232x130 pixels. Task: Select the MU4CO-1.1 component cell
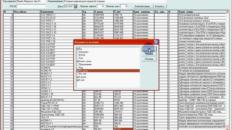pos(57,74)
